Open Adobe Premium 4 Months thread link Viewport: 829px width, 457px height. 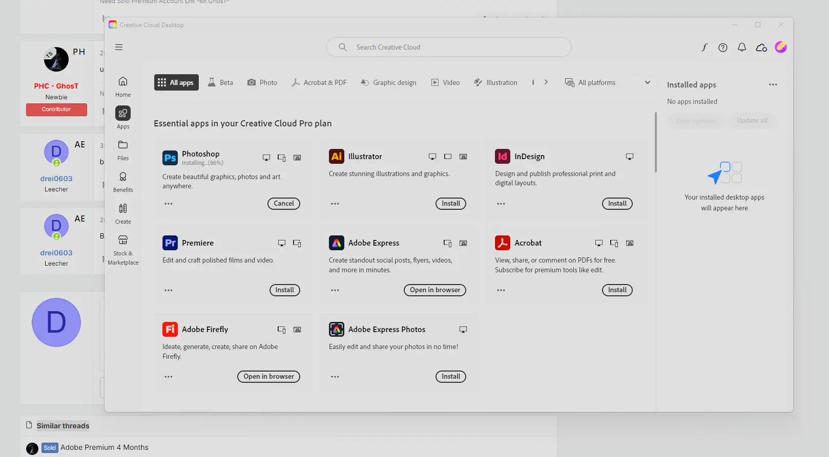(x=105, y=447)
